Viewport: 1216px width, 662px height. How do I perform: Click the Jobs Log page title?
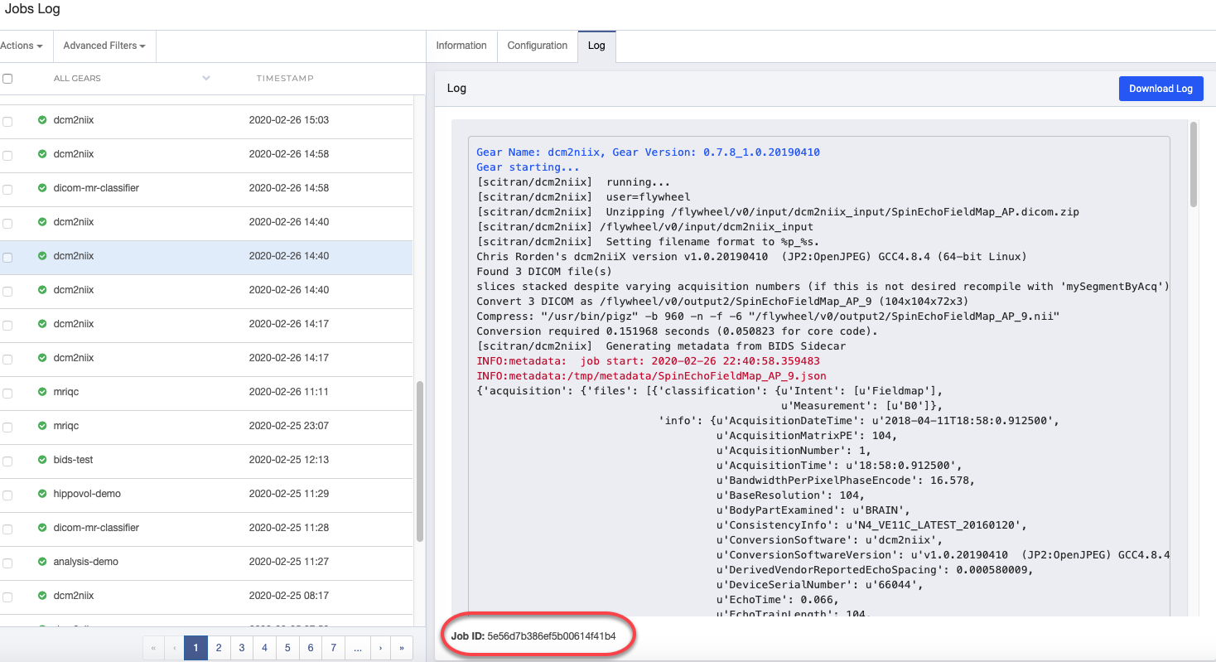pyautogui.click(x=32, y=9)
